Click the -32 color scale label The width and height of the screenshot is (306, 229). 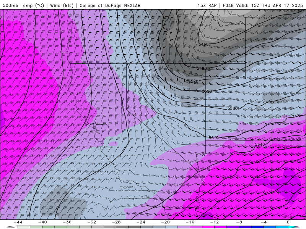pos(91,222)
